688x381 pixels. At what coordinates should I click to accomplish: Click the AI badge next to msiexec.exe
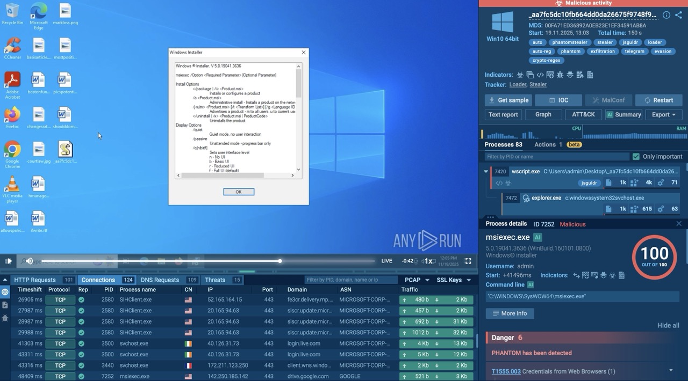coord(537,237)
